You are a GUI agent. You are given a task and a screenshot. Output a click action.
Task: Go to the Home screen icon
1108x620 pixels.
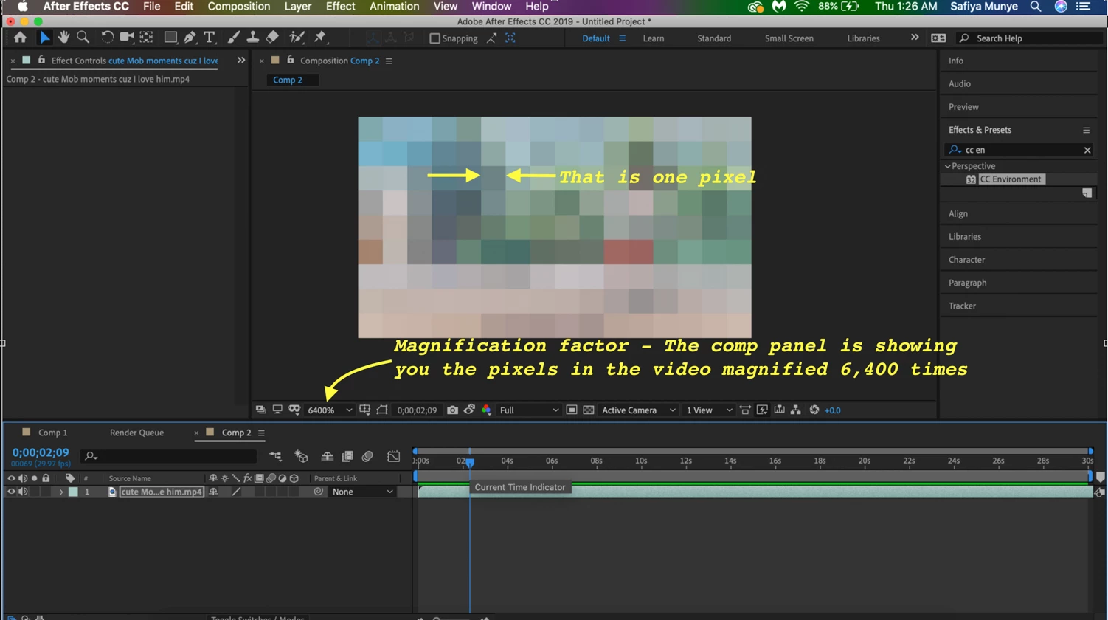click(x=20, y=38)
